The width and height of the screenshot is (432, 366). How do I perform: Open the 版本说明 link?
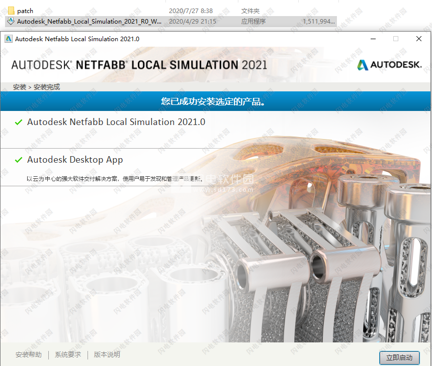point(107,354)
